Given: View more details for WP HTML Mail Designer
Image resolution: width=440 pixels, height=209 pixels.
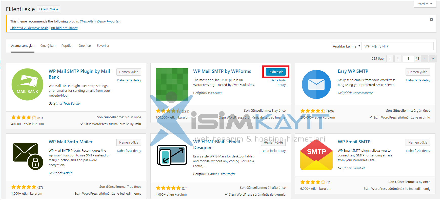Looking at the screenshot, I should pos(273,151).
